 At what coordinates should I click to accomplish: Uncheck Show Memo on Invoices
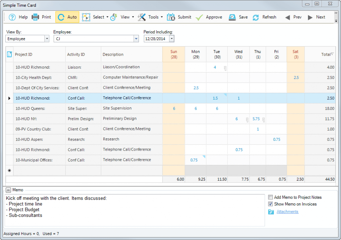pos(270,204)
